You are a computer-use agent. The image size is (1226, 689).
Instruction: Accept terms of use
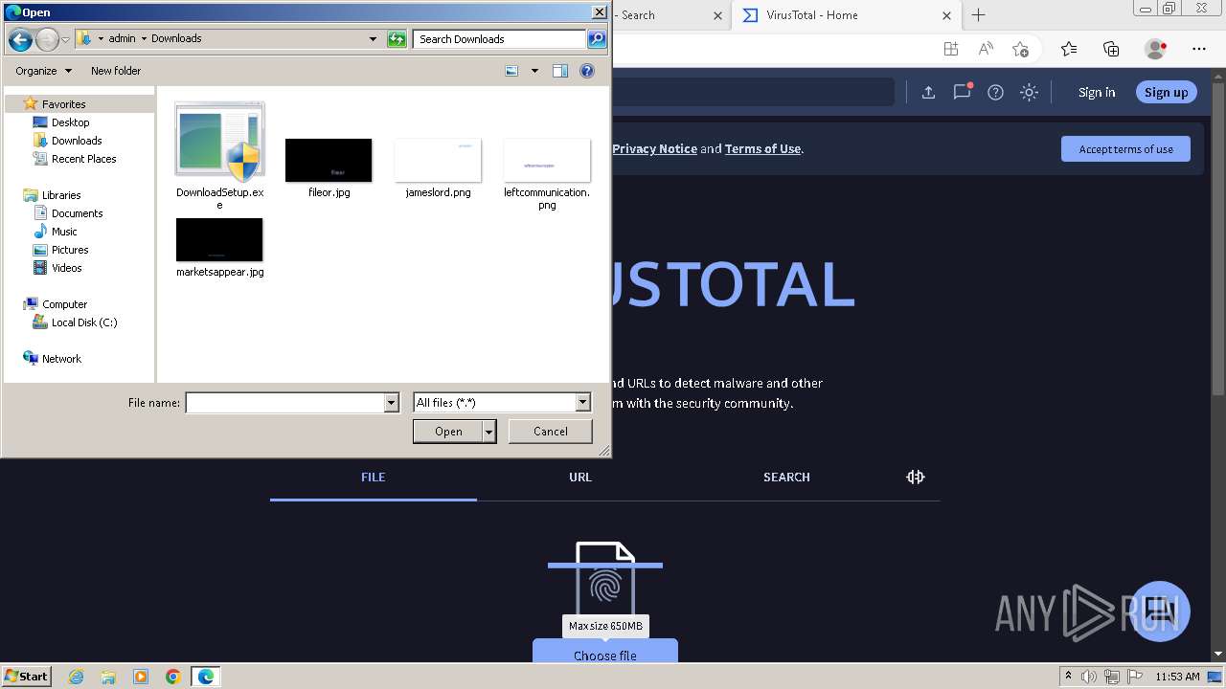[1125, 149]
